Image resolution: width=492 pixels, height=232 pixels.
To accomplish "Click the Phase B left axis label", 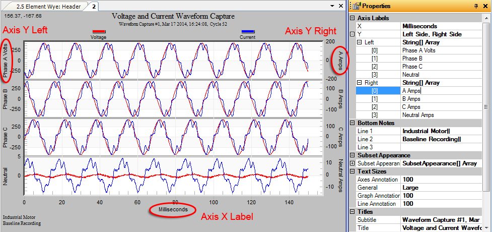I will [x=6, y=99].
